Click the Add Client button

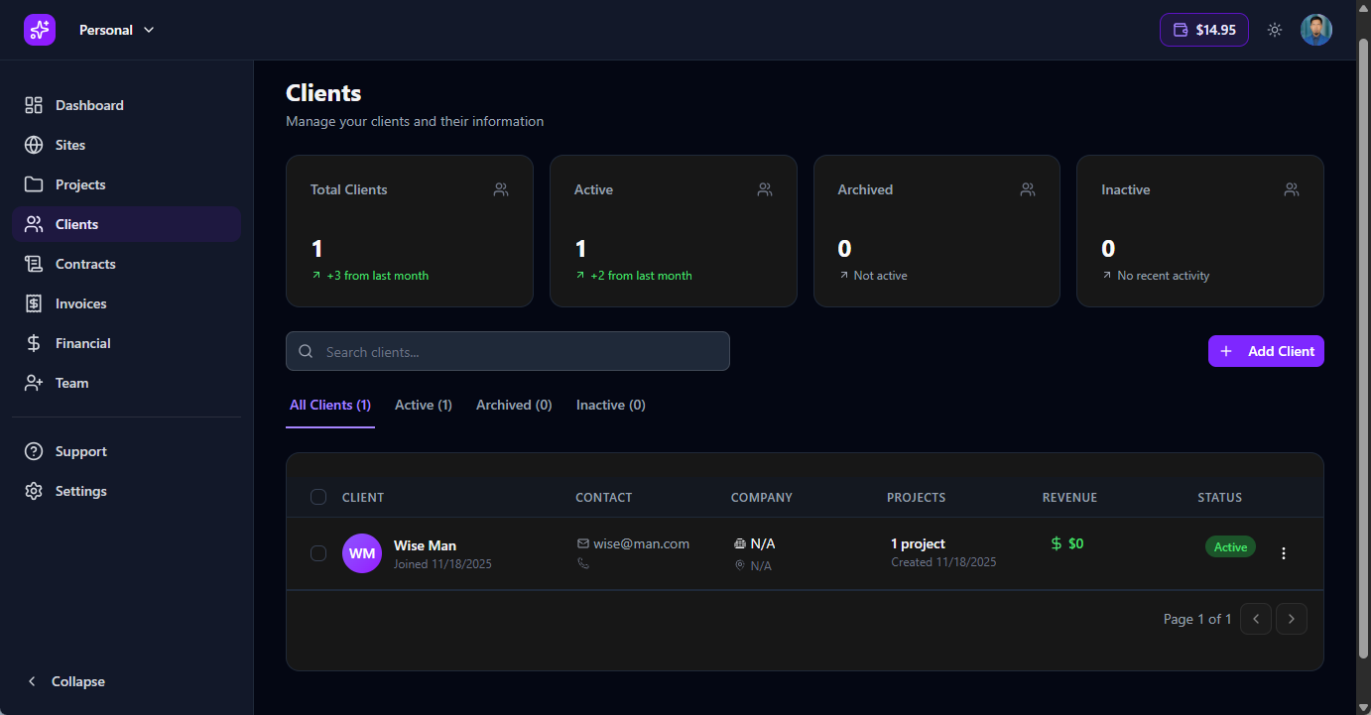coord(1266,351)
